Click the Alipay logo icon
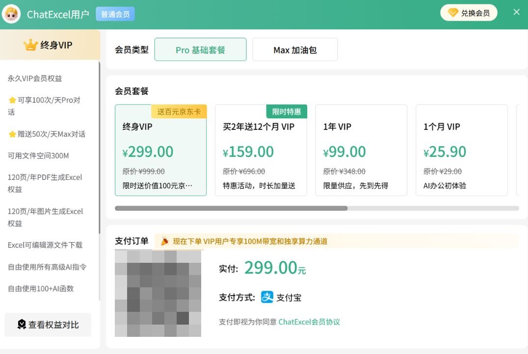528x354 pixels. click(267, 297)
